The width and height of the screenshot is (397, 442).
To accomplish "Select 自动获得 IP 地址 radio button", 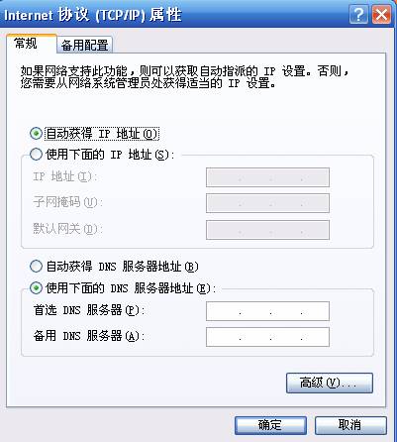I will click(x=36, y=134).
